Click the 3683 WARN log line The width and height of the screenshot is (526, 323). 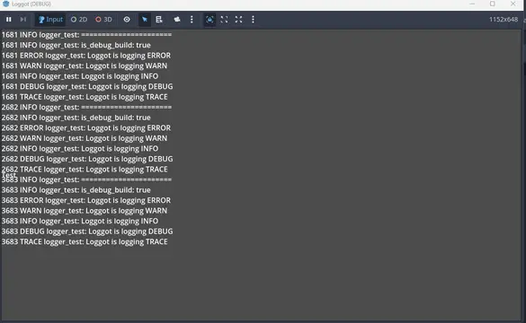coord(85,211)
